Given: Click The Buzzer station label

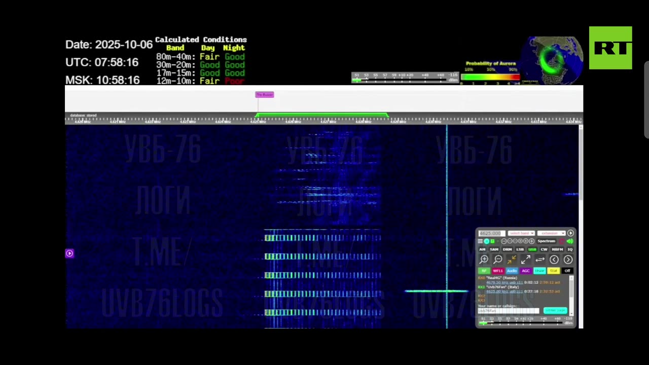Looking at the screenshot, I should (264, 95).
